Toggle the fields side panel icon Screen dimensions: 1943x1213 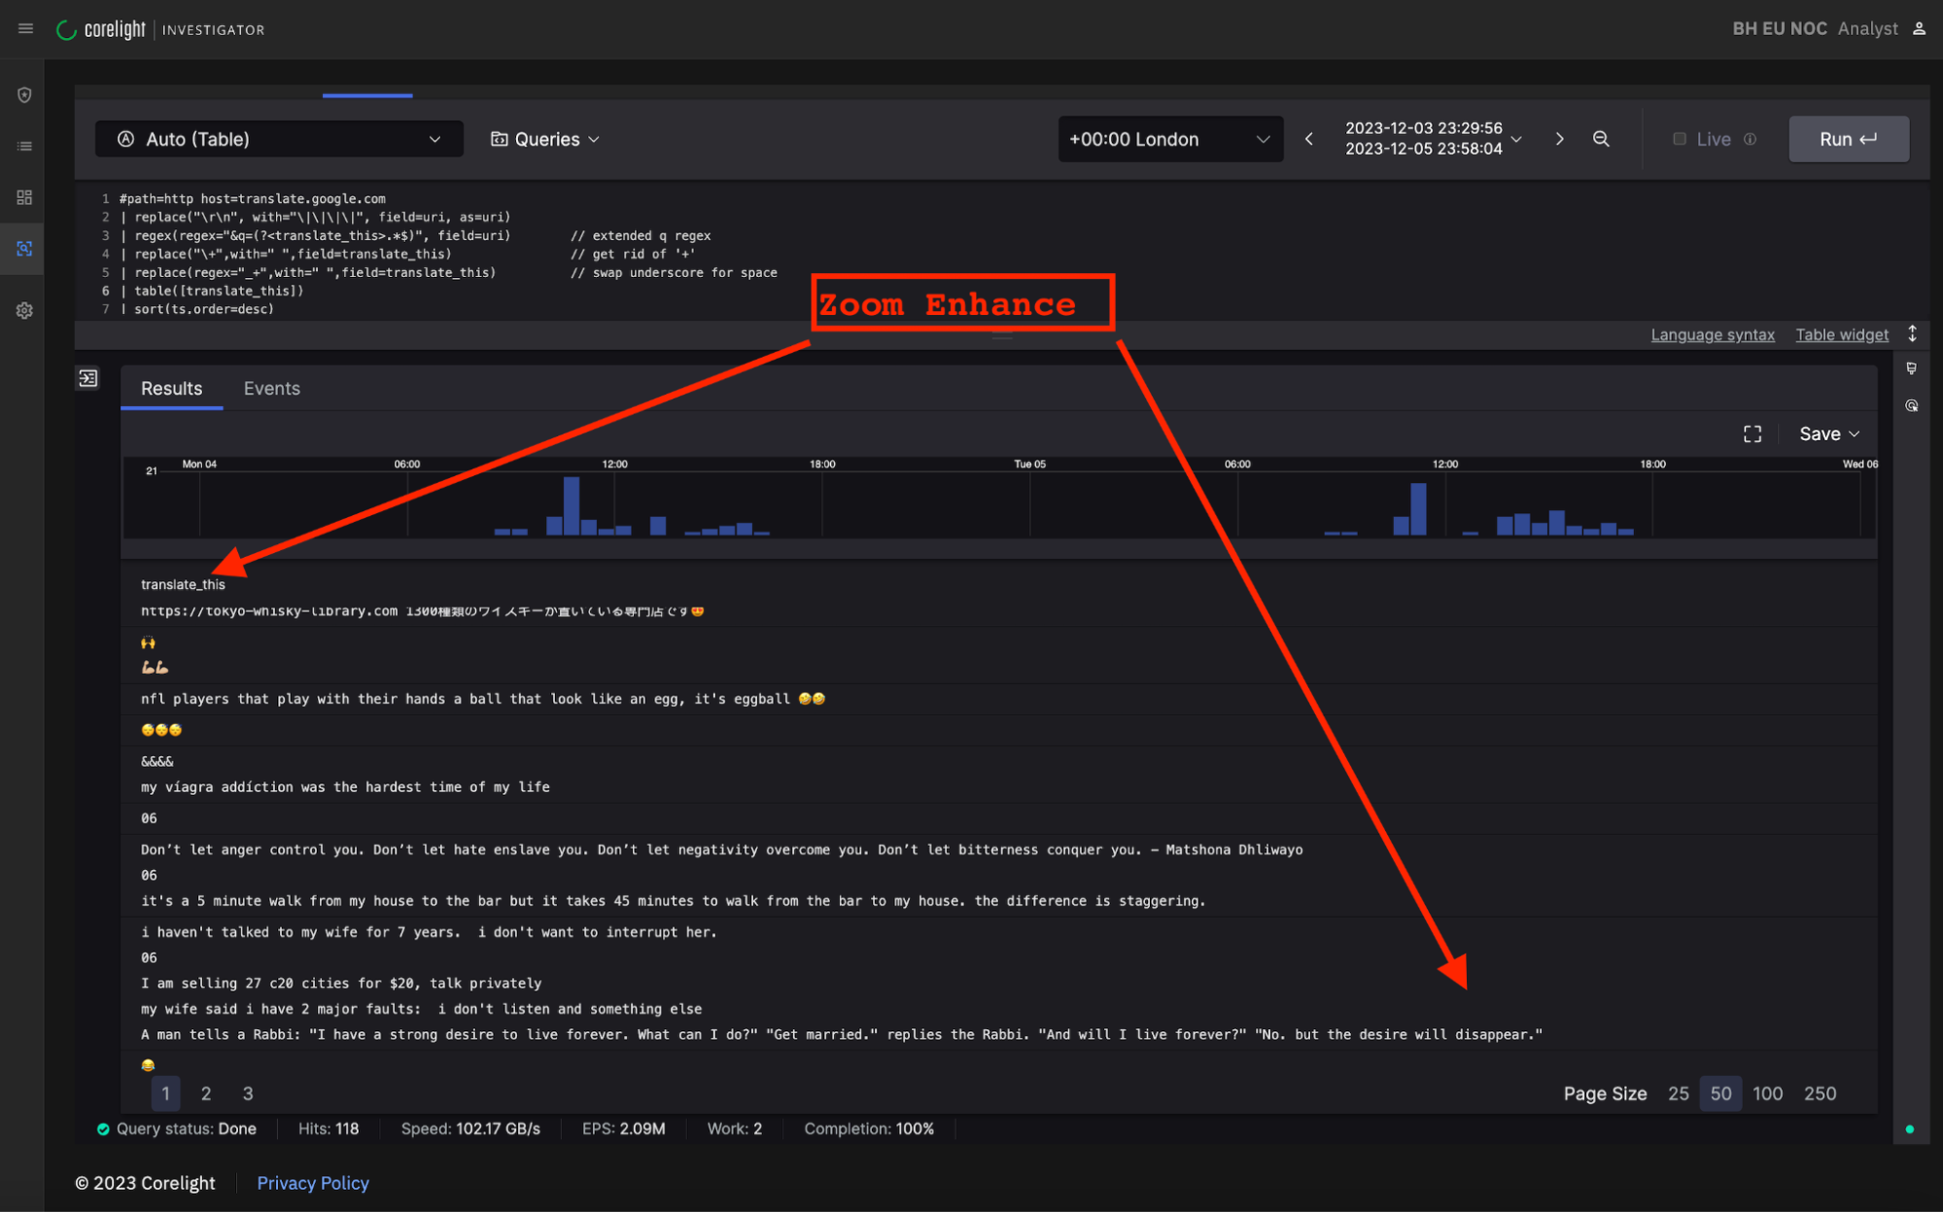tap(88, 378)
